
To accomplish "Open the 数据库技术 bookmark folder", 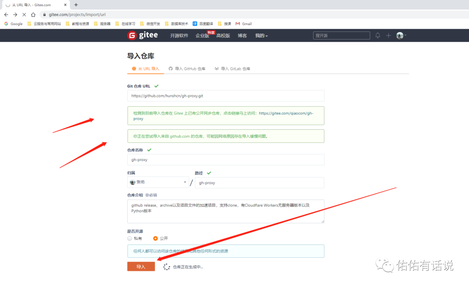I will pos(176,23).
